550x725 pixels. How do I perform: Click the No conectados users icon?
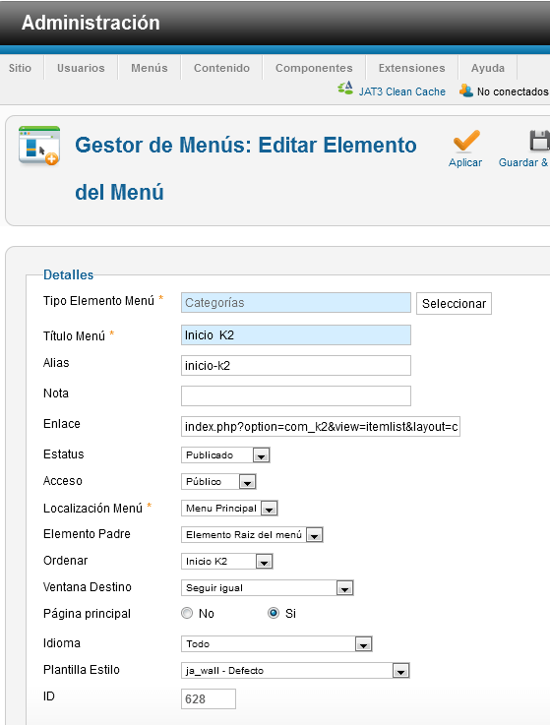(466, 91)
